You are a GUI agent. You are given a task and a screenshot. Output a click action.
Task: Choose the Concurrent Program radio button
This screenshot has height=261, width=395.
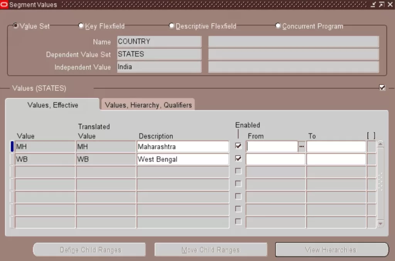[278, 26]
